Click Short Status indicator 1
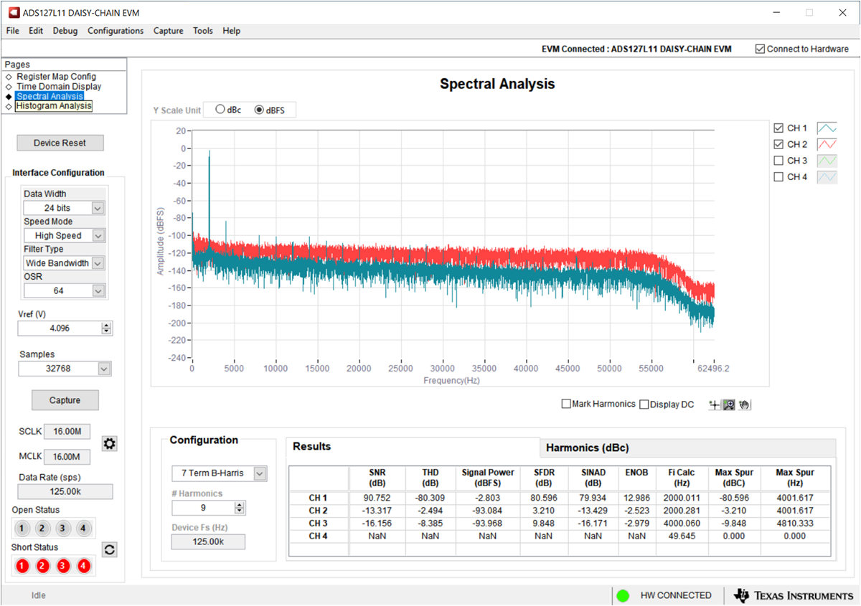Screen dimensions: 861x606 point(22,566)
